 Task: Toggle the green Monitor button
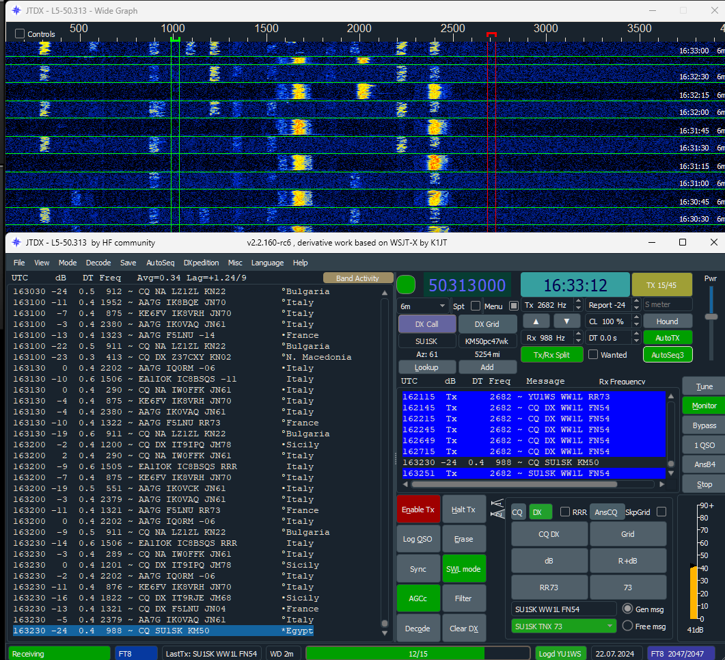click(704, 406)
